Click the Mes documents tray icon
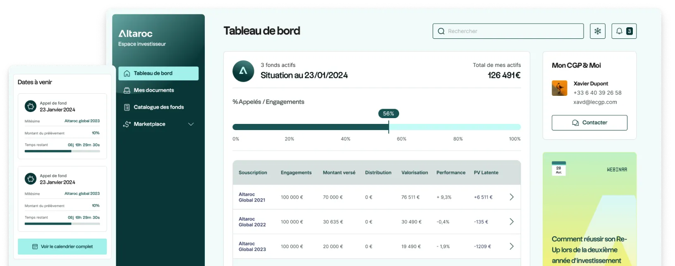 pyautogui.click(x=127, y=90)
